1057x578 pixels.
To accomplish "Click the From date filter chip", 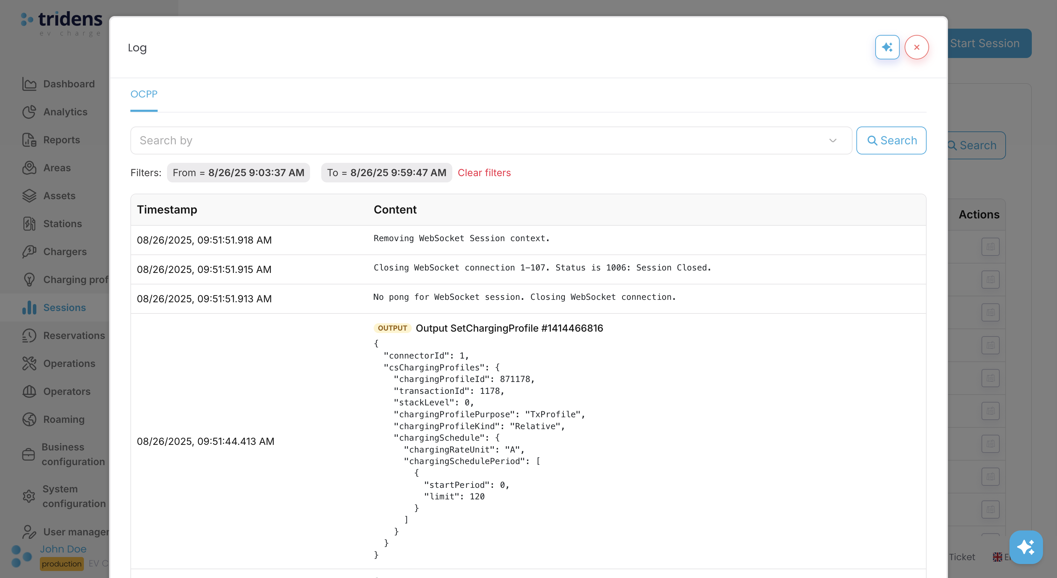I will [x=238, y=173].
